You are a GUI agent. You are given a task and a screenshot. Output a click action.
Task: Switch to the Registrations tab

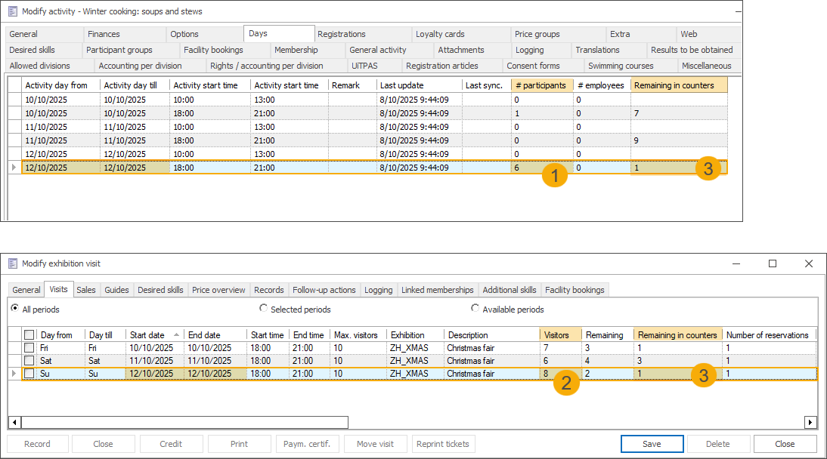click(x=342, y=34)
